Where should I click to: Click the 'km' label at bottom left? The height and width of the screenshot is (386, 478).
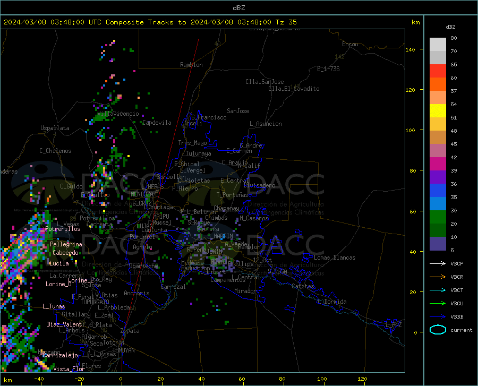(7, 380)
